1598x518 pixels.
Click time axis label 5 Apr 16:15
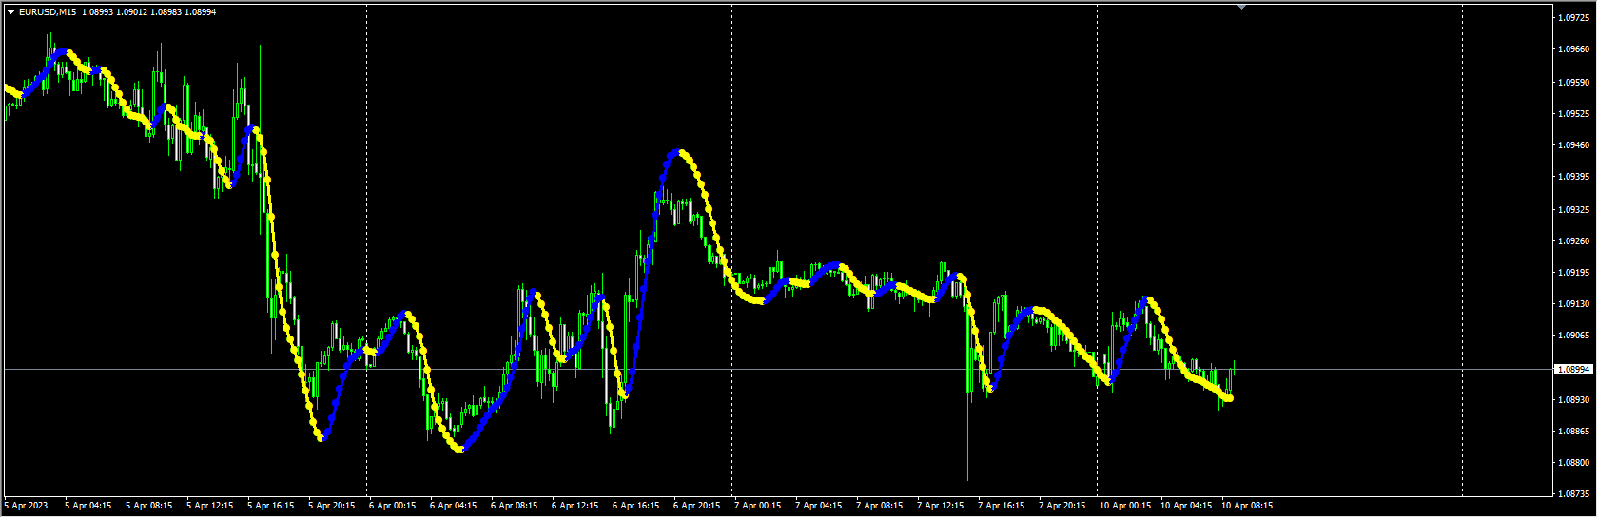pyautogui.click(x=271, y=506)
